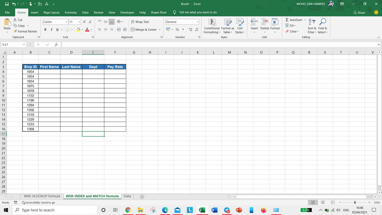The image size is (382, 215).
Task: Switch to Page Layout view in status bar
Action: click(323, 203)
